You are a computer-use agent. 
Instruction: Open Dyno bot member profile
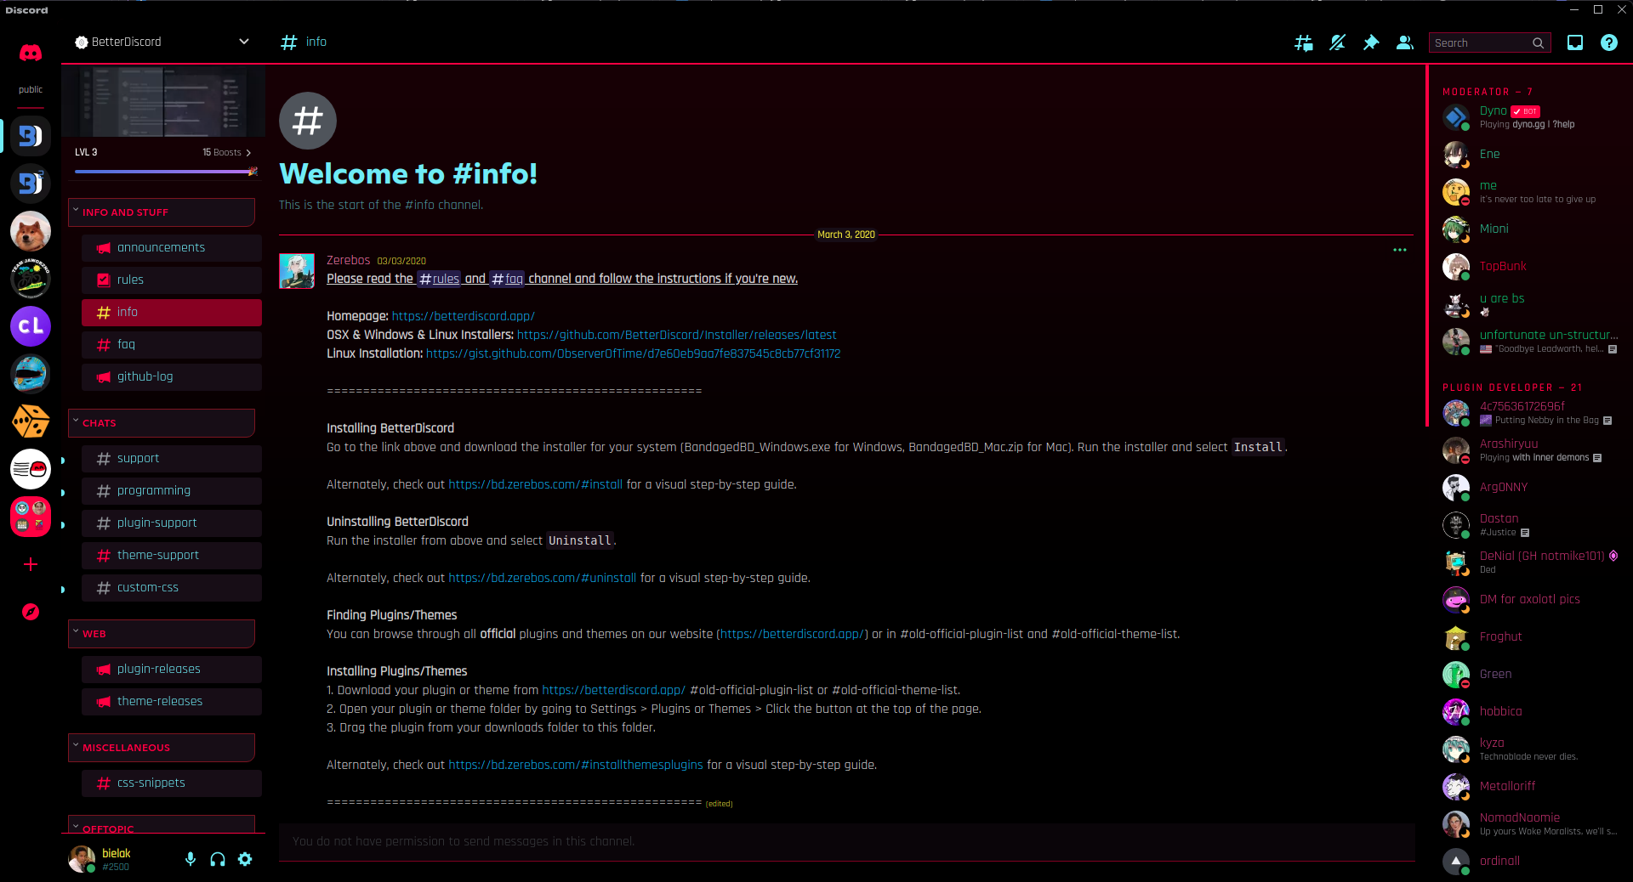pos(1531,117)
